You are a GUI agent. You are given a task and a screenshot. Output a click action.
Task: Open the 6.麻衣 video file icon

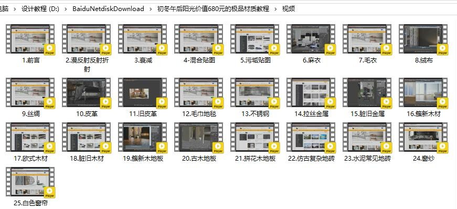click(x=311, y=39)
